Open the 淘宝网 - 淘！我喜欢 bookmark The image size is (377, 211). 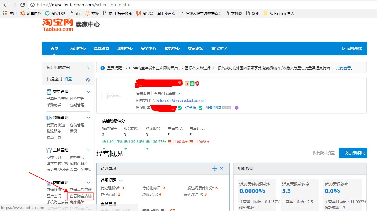(156, 13)
